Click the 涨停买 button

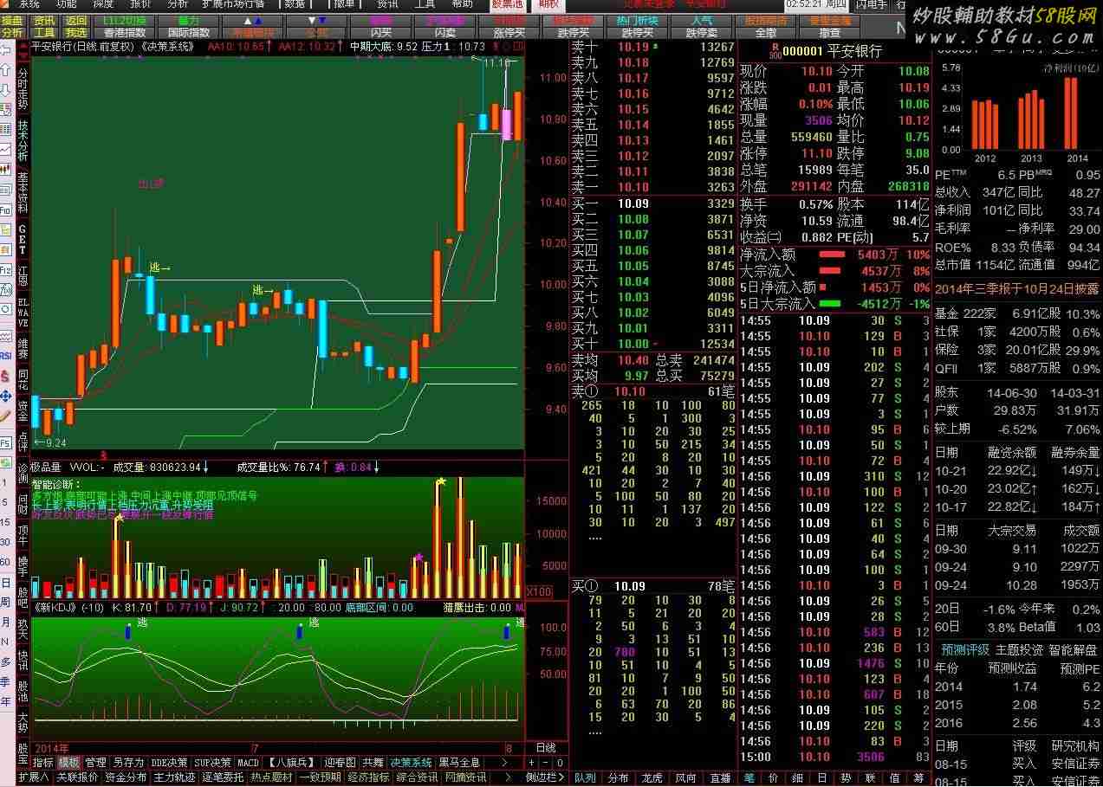click(509, 32)
